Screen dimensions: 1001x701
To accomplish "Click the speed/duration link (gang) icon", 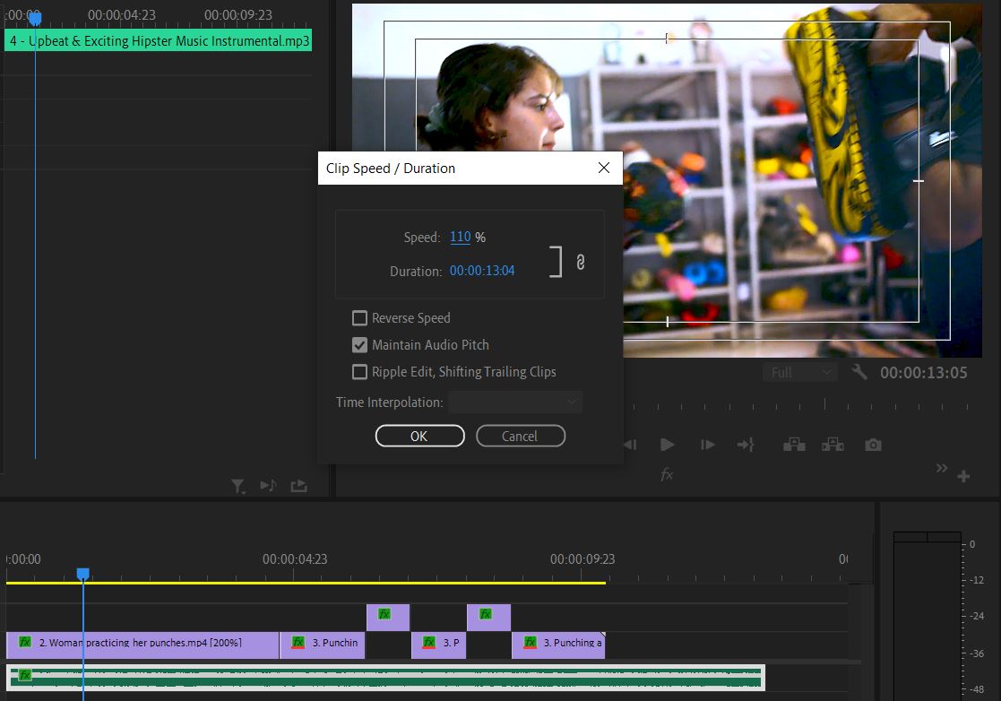I will [581, 262].
